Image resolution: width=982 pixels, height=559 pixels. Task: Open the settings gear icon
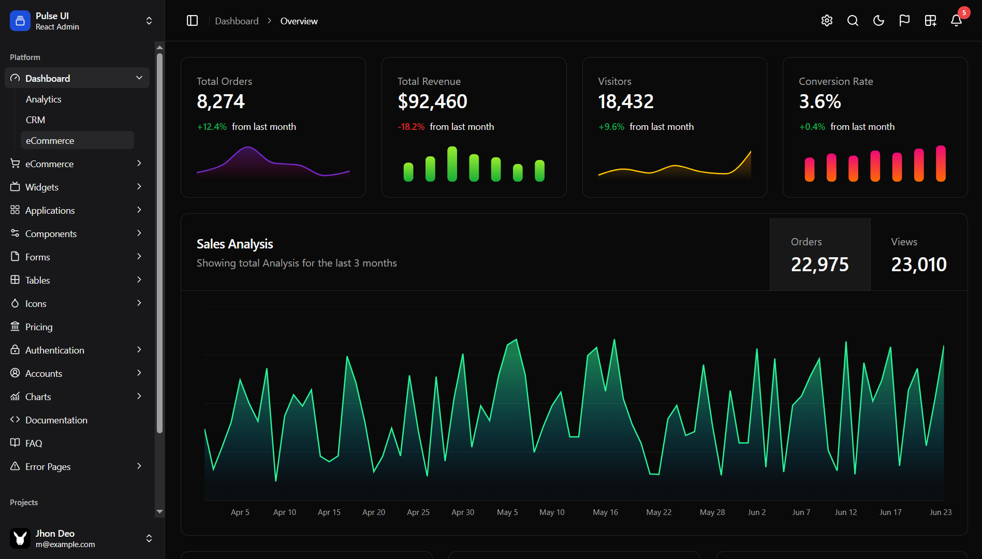[827, 21]
